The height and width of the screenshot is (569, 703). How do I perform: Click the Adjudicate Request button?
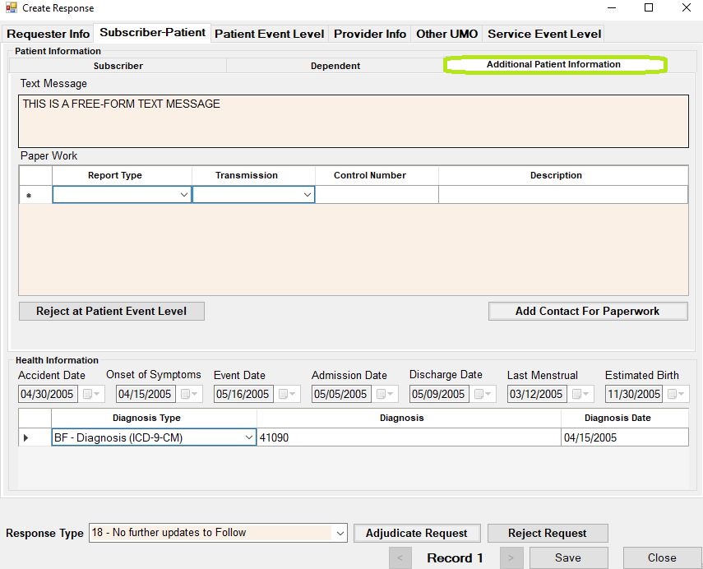pyautogui.click(x=417, y=533)
